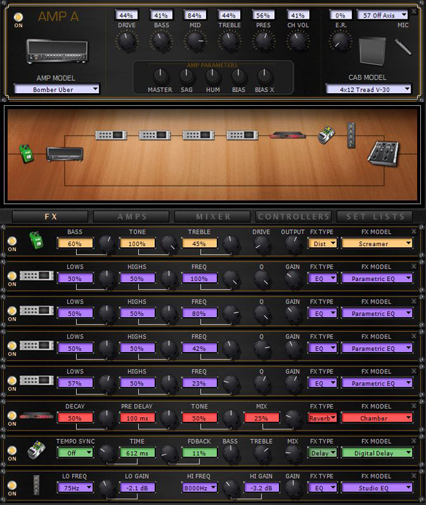The height and width of the screenshot is (505, 426).
Task: Toggle the AMP A ON switch
Action: 18,17
